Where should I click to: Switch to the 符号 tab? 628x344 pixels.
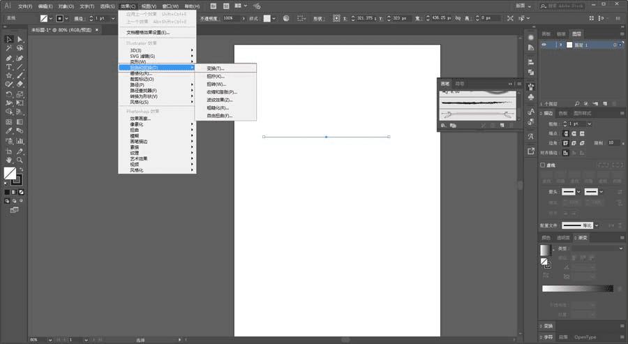click(459, 84)
